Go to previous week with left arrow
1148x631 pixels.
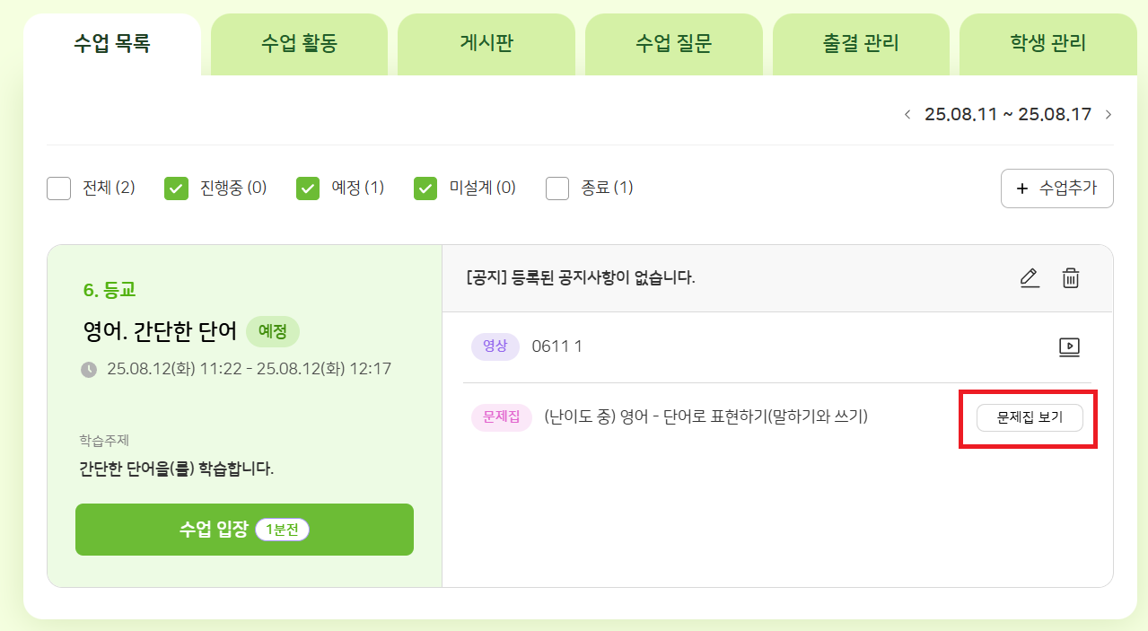click(x=907, y=115)
